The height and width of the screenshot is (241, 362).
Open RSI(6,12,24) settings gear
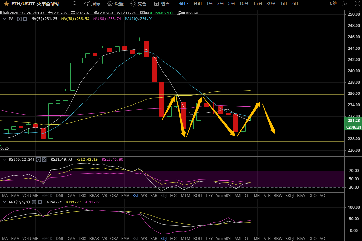pyautogui.click(x=38, y=159)
